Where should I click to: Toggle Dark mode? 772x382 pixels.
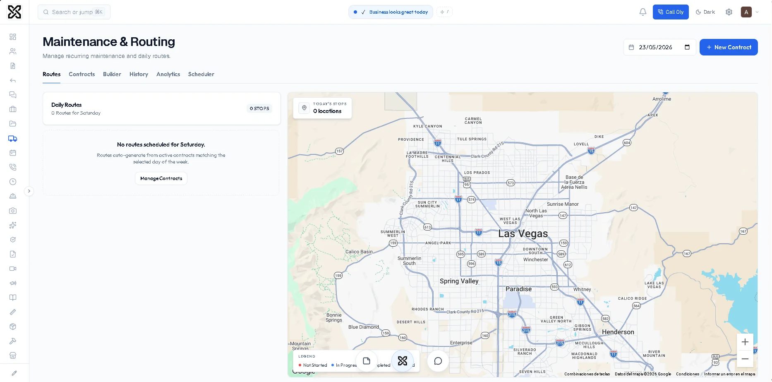705,12
